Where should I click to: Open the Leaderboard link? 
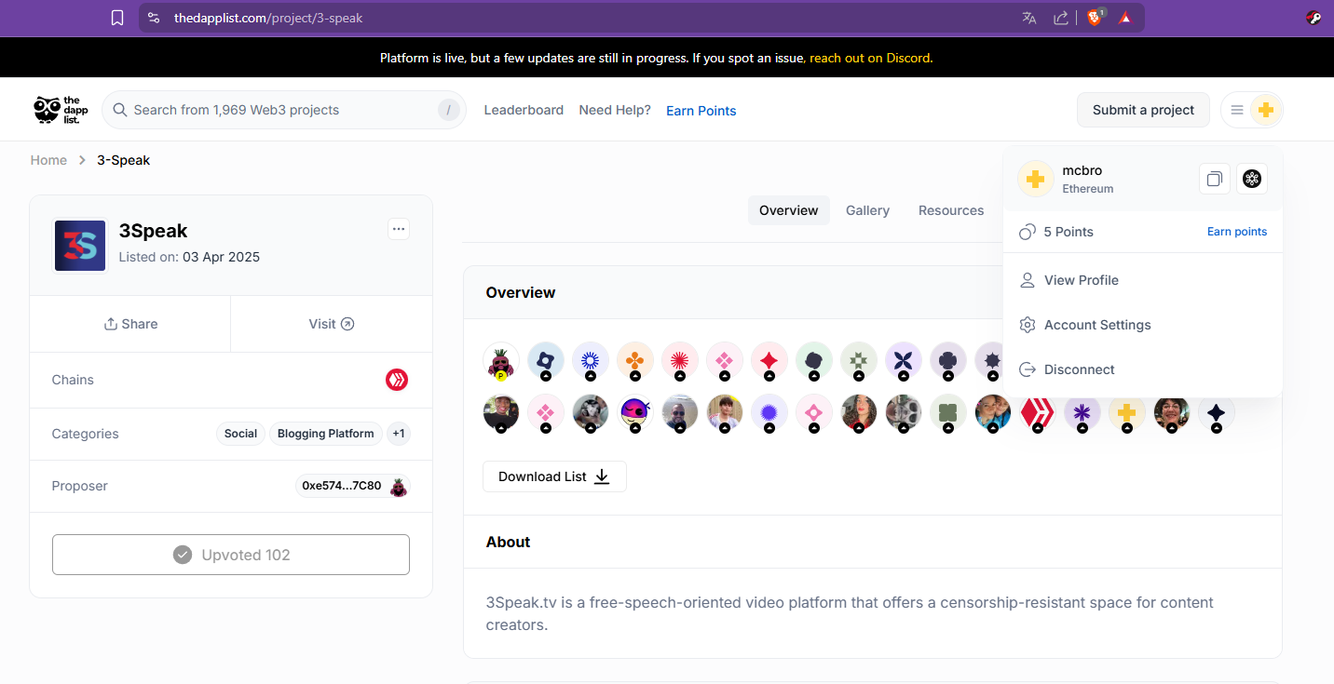[x=524, y=110]
